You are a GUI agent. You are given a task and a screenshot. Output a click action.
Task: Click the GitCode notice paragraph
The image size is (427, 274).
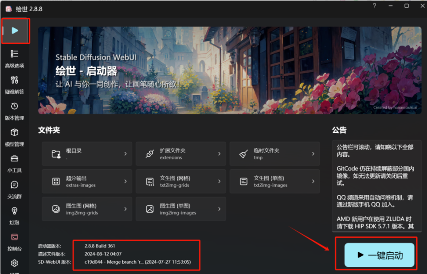pos(375,176)
